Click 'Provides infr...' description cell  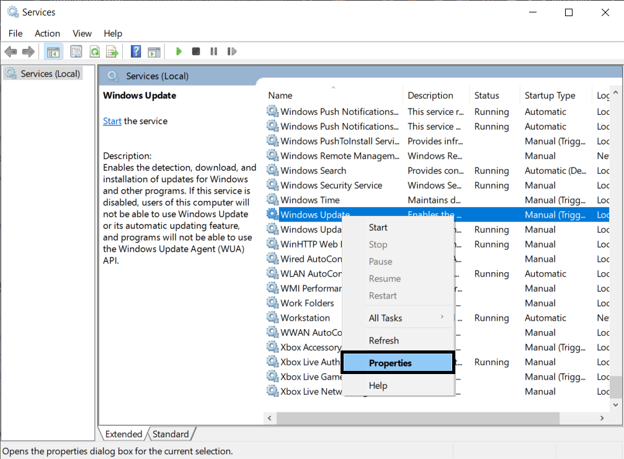click(x=435, y=141)
